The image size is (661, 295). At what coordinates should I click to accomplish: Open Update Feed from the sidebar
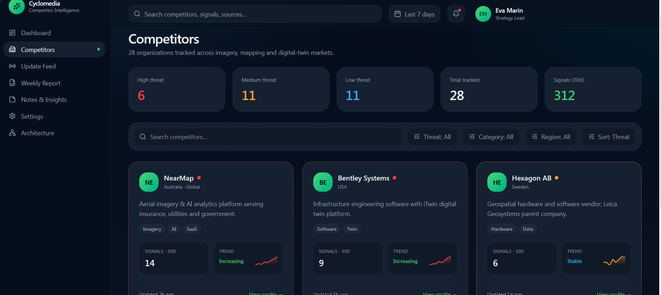[x=54, y=66]
